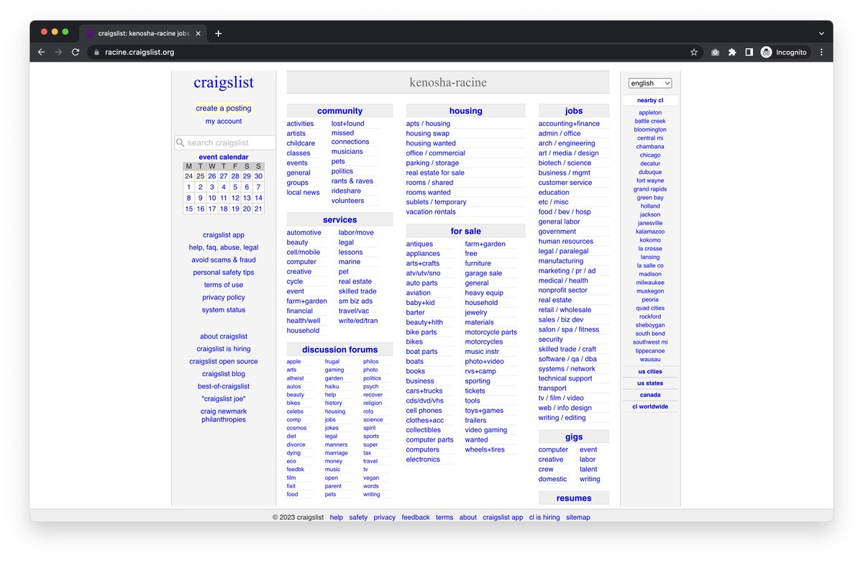
Task: Open chicago in nearby cl list
Action: tap(650, 155)
